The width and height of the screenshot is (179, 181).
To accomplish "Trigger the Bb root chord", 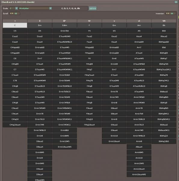I will click(164, 25).
